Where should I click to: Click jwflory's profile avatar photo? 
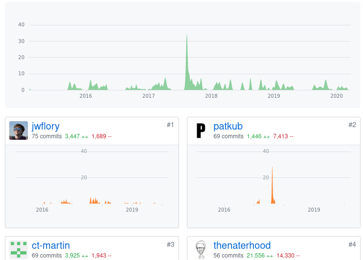point(19,130)
